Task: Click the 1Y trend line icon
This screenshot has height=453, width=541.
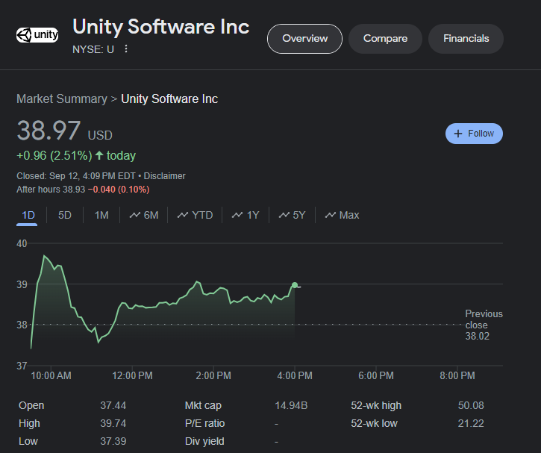Action: pyautogui.click(x=237, y=215)
